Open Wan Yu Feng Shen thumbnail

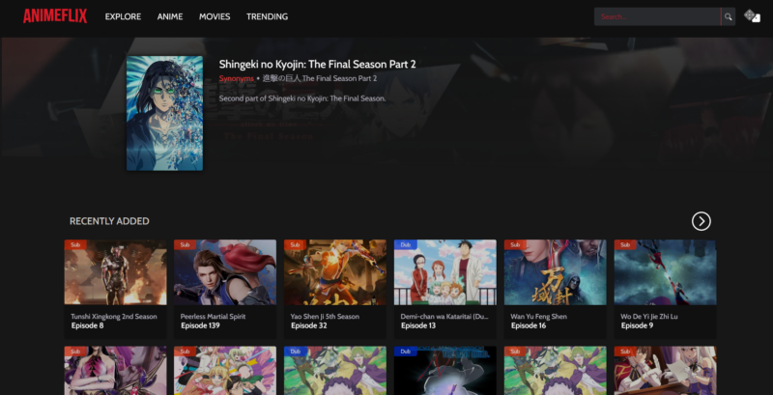[x=555, y=272]
